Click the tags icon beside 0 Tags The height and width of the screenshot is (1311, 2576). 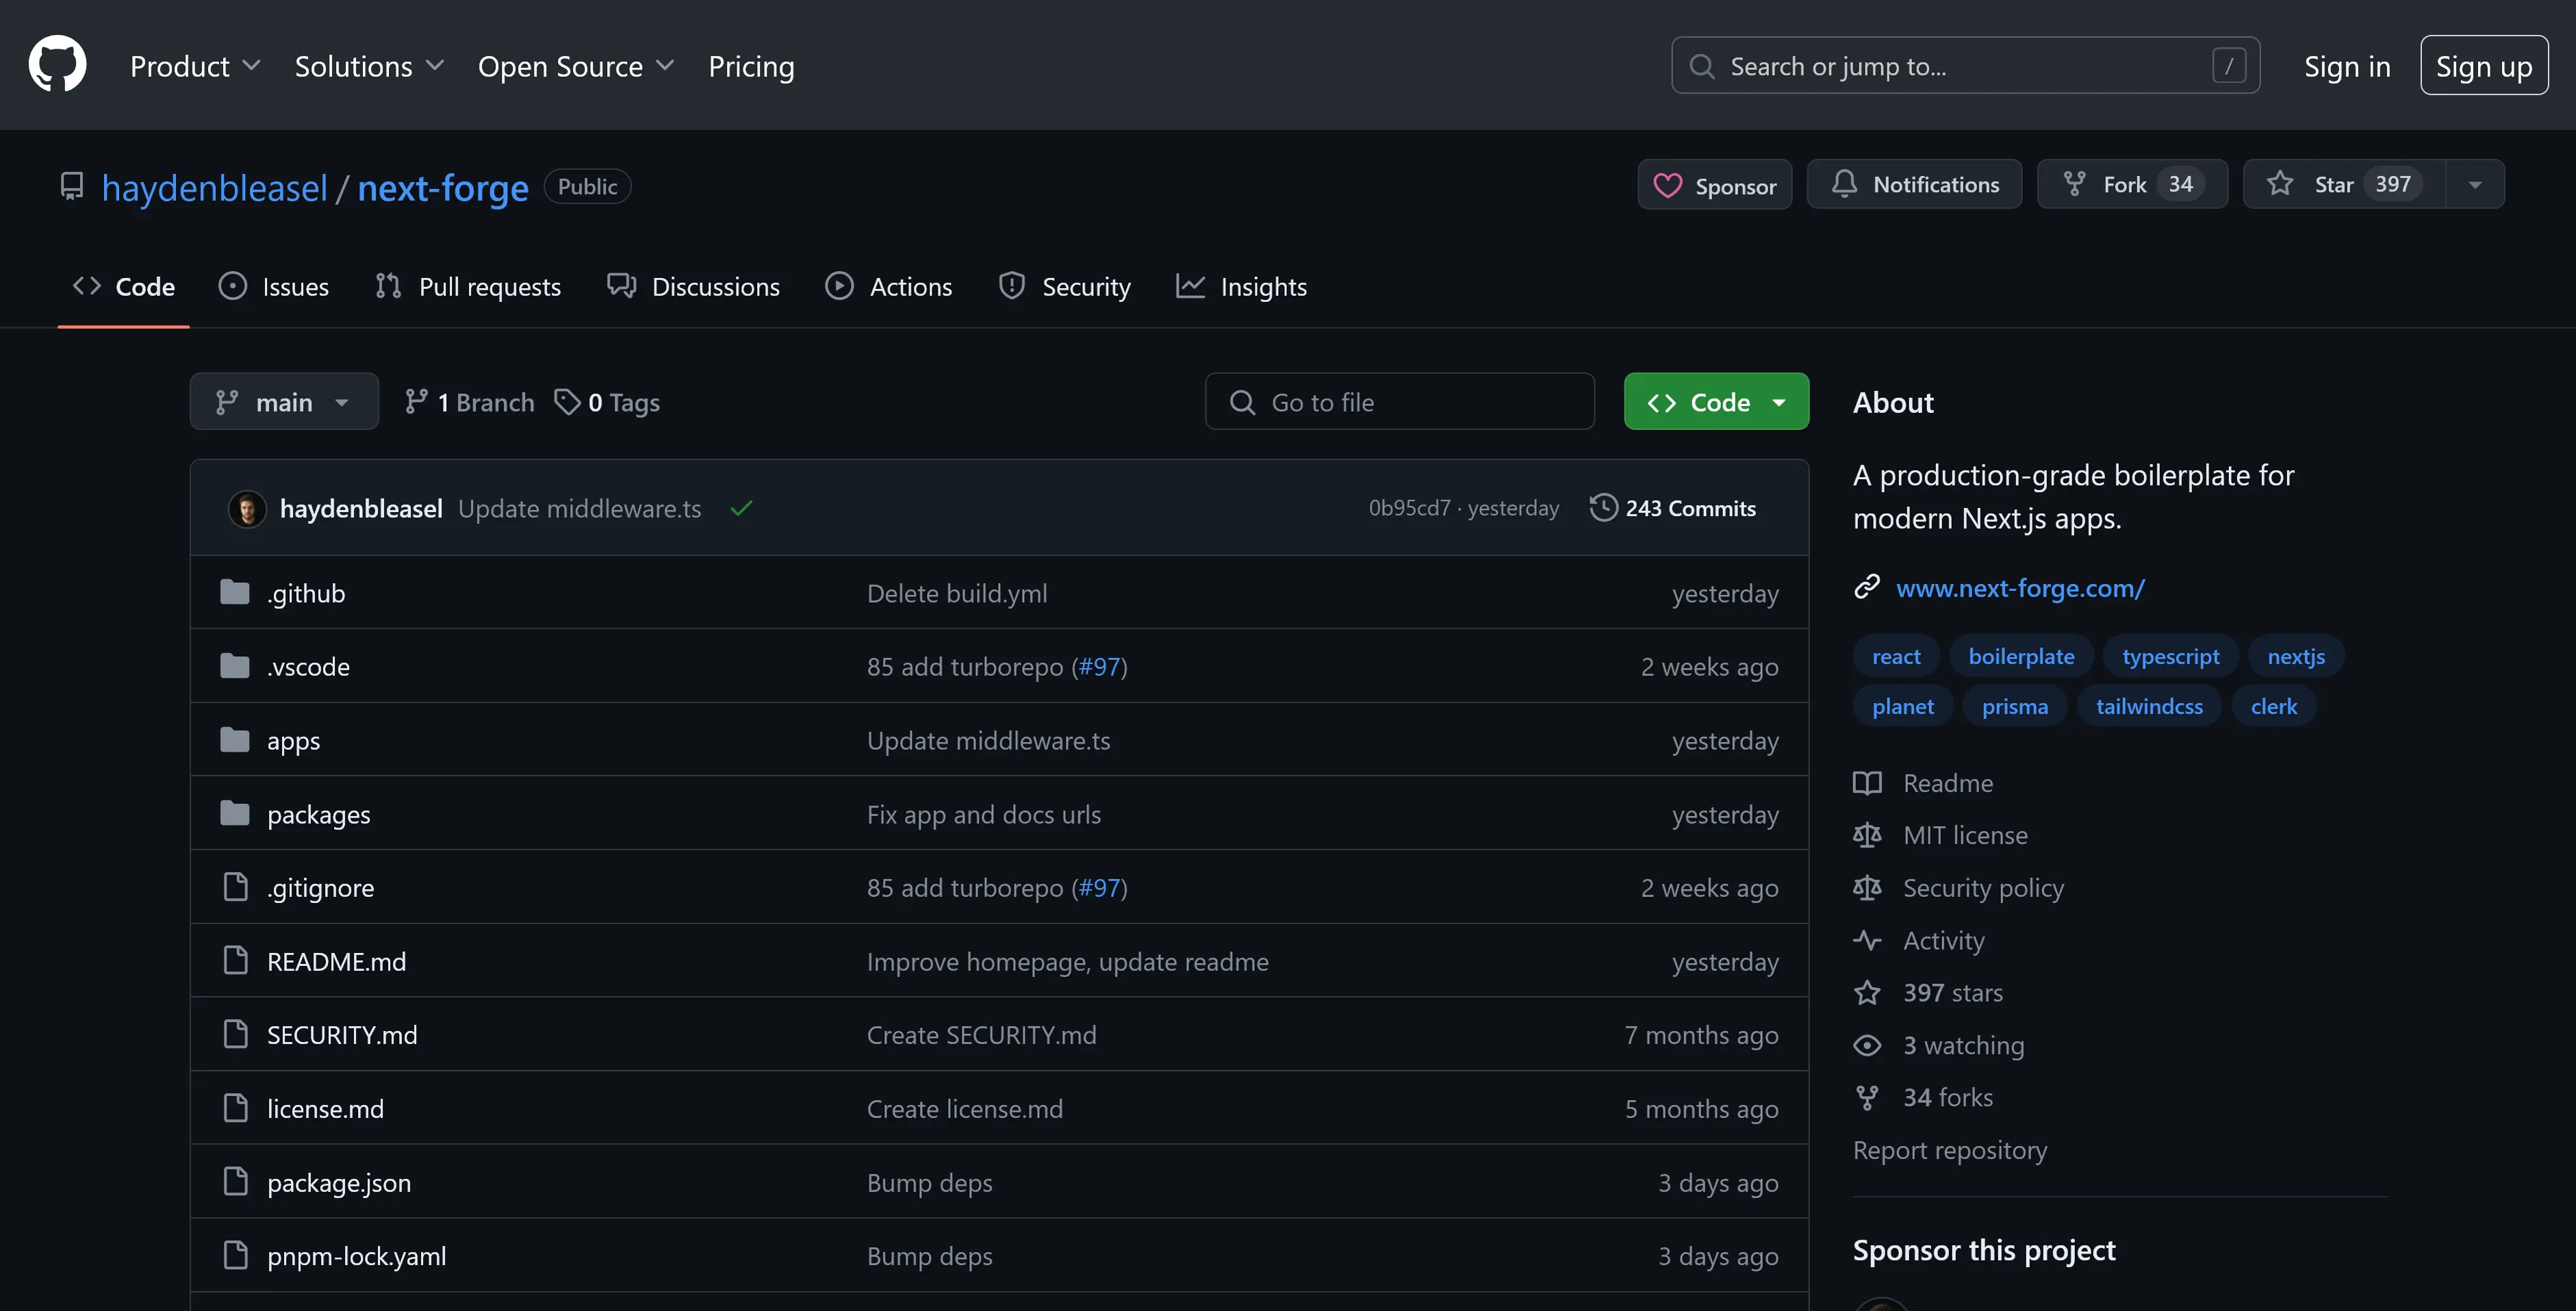pyautogui.click(x=567, y=402)
